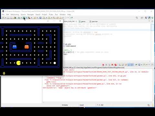Click the green Run button
155x116 pixels.
(24, 18)
